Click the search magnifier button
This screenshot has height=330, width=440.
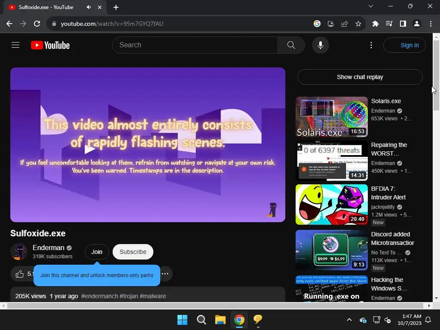click(x=291, y=45)
